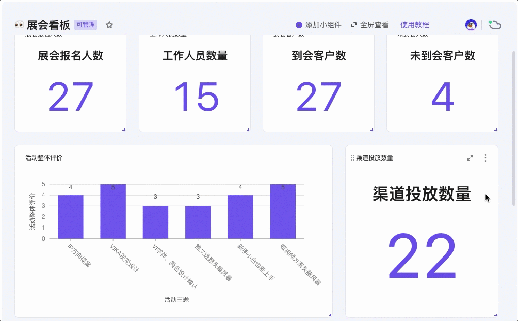Click the 添加小组件 button
The height and width of the screenshot is (321, 518).
pyautogui.click(x=318, y=25)
